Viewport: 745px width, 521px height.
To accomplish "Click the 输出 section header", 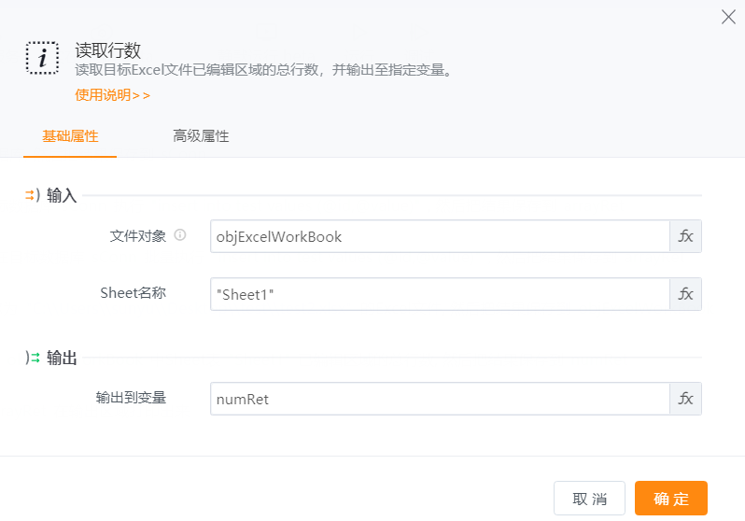I will [x=62, y=358].
